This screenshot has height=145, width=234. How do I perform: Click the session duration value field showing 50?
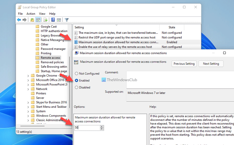pos(87,128)
